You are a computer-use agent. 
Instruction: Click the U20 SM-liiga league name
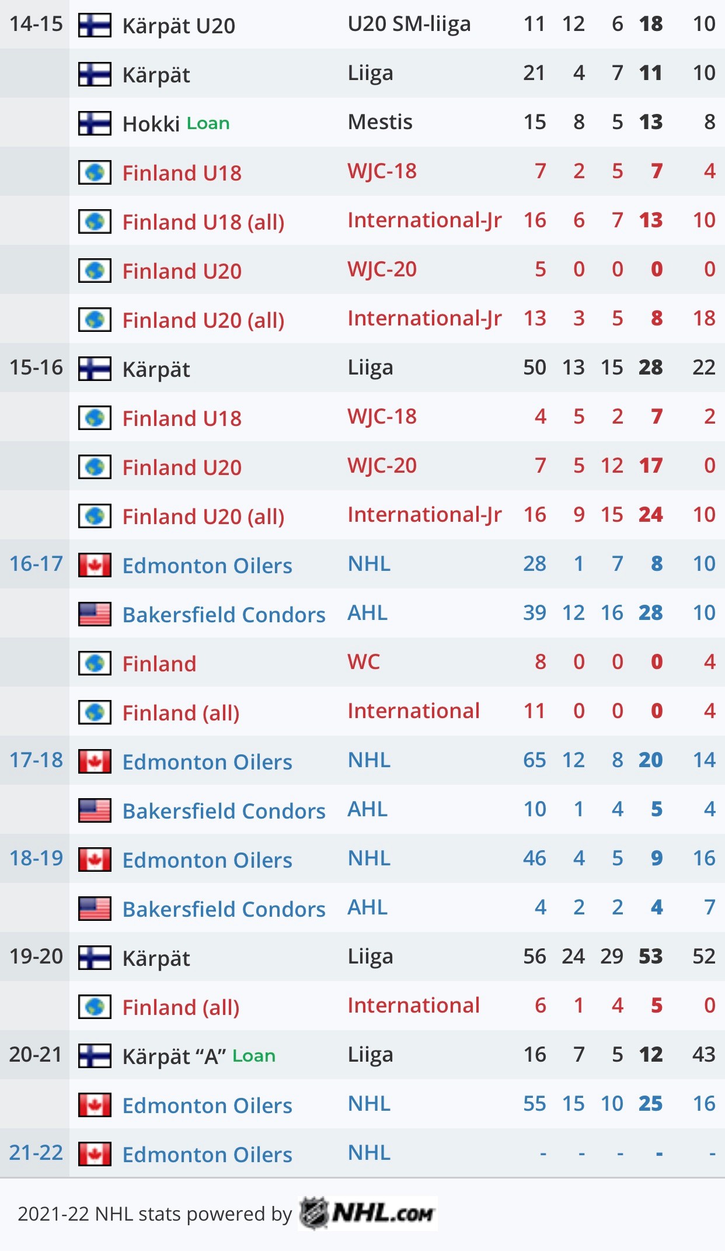(x=409, y=24)
